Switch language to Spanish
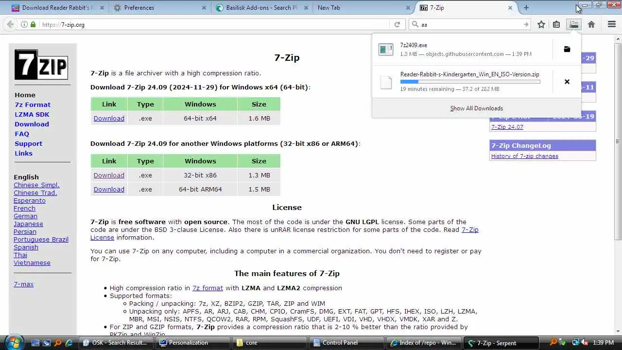This screenshot has width=622, height=350. (26, 247)
